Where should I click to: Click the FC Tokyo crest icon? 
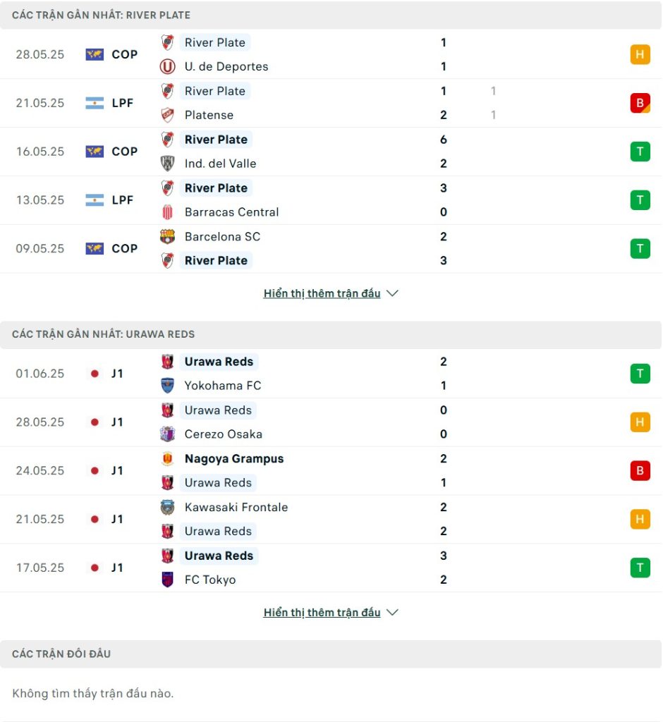167,580
